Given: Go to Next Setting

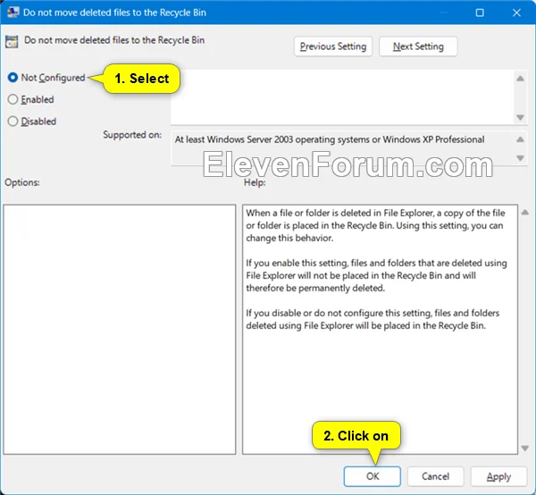Looking at the screenshot, I should pos(418,46).
